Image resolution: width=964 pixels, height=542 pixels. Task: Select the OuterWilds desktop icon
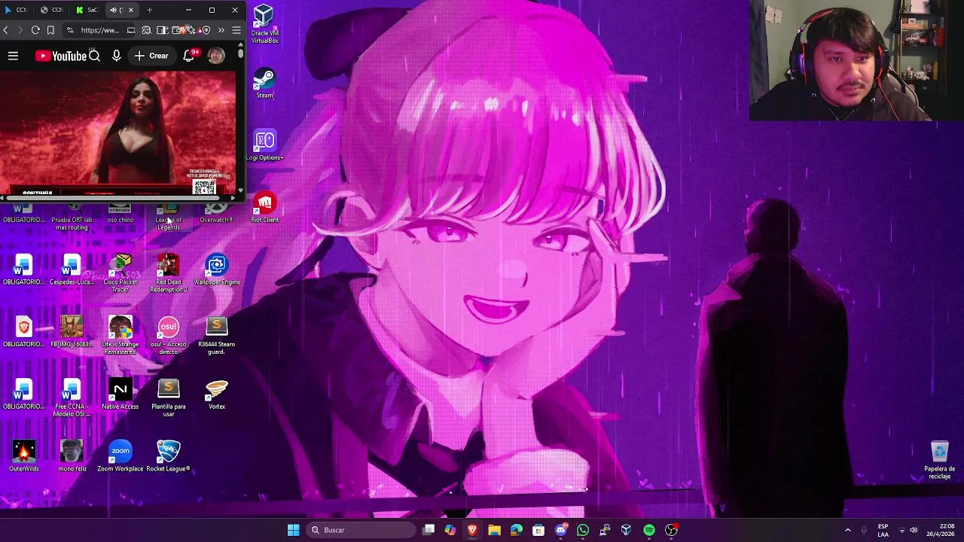tap(24, 456)
